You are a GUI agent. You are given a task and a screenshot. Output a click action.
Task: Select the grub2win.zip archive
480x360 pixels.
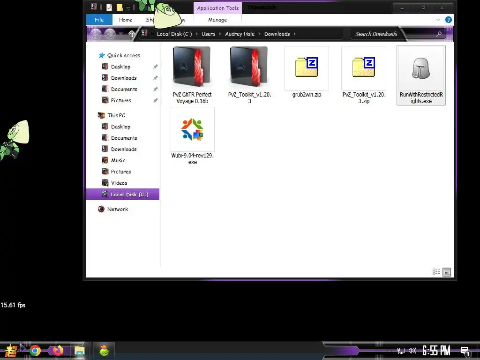pyautogui.click(x=307, y=72)
